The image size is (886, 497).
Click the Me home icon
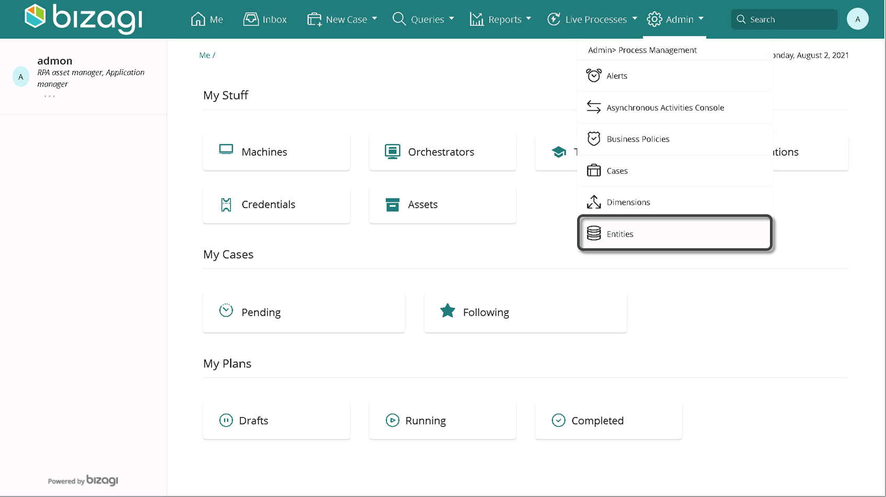(x=198, y=19)
